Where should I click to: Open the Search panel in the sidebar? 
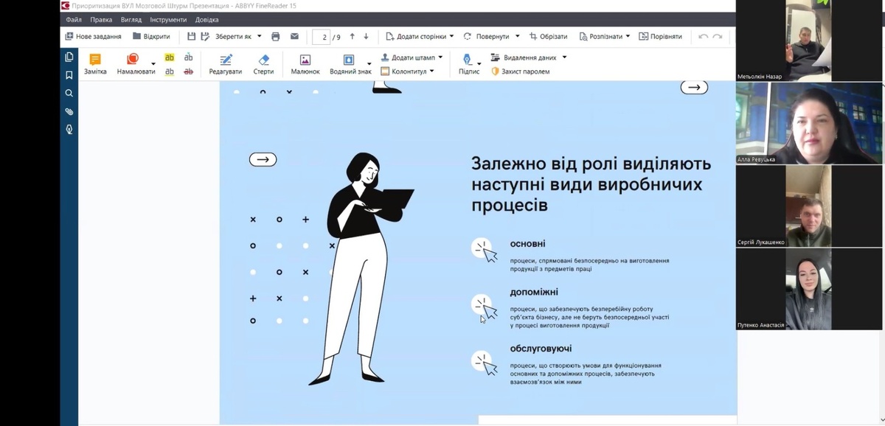tap(69, 94)
